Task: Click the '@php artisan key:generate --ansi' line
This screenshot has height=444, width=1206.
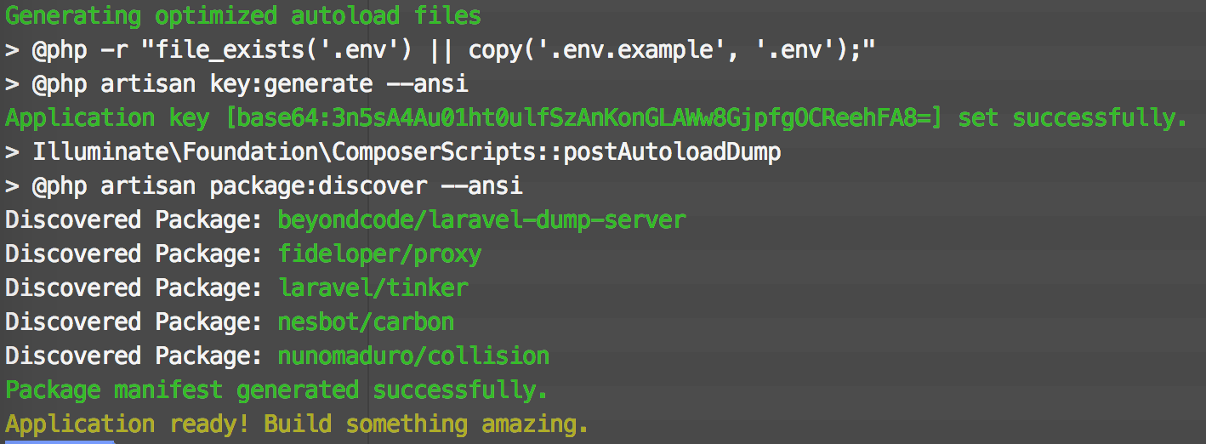Action: point(236,84)
